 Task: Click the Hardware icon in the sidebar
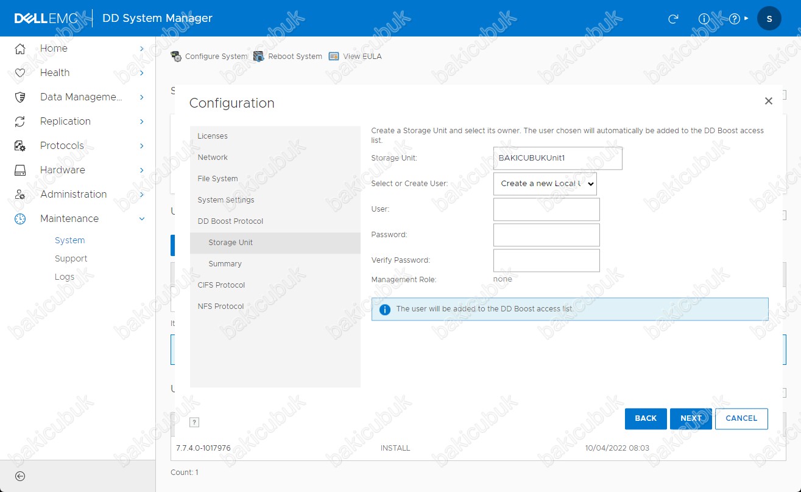pos(20,170)
